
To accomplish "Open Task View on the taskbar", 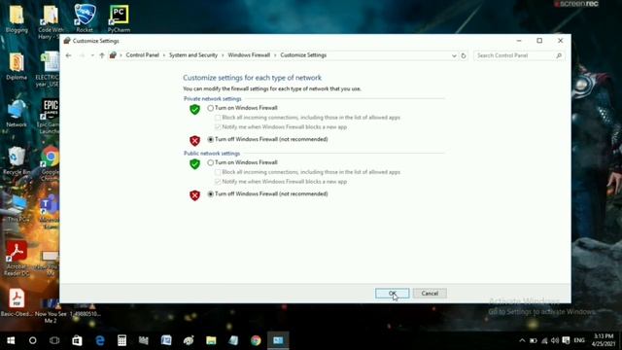I will 54,340.
